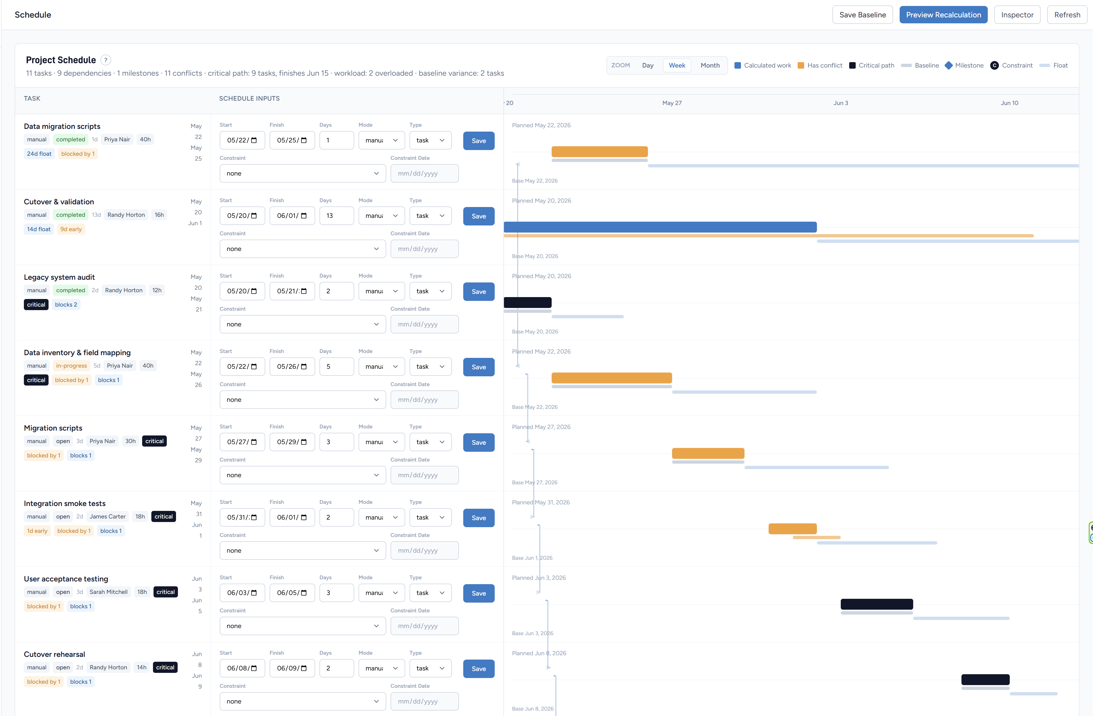The image size is (1093, 716).
Task: Save the Migration scripts row
Action: coord(478,442)
